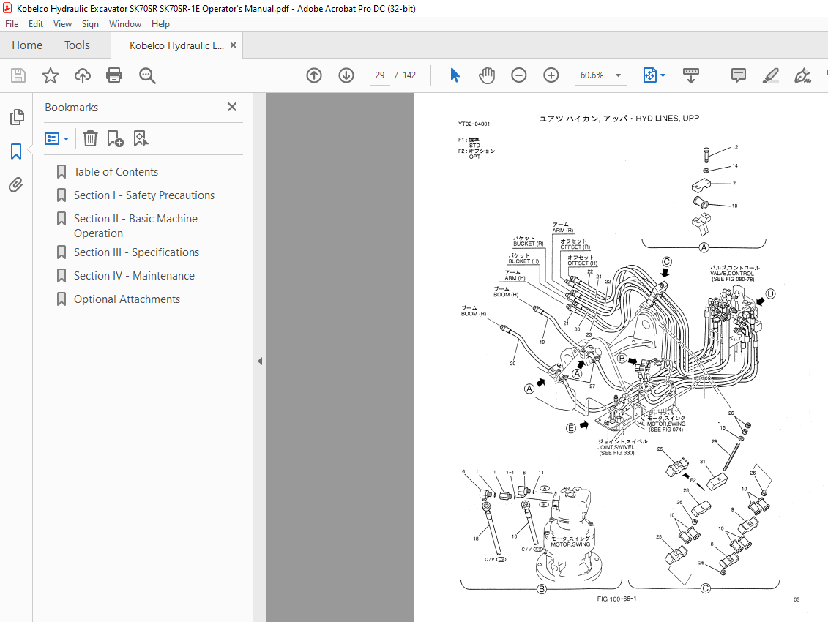The height and width of the screenshot is (622, 828).
Task: Click the page number field
Action: click(380, 75)
